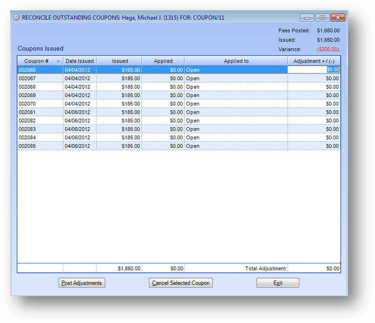Click Date Issued cell of coupon 002081
375x323 pixels.
80,112
